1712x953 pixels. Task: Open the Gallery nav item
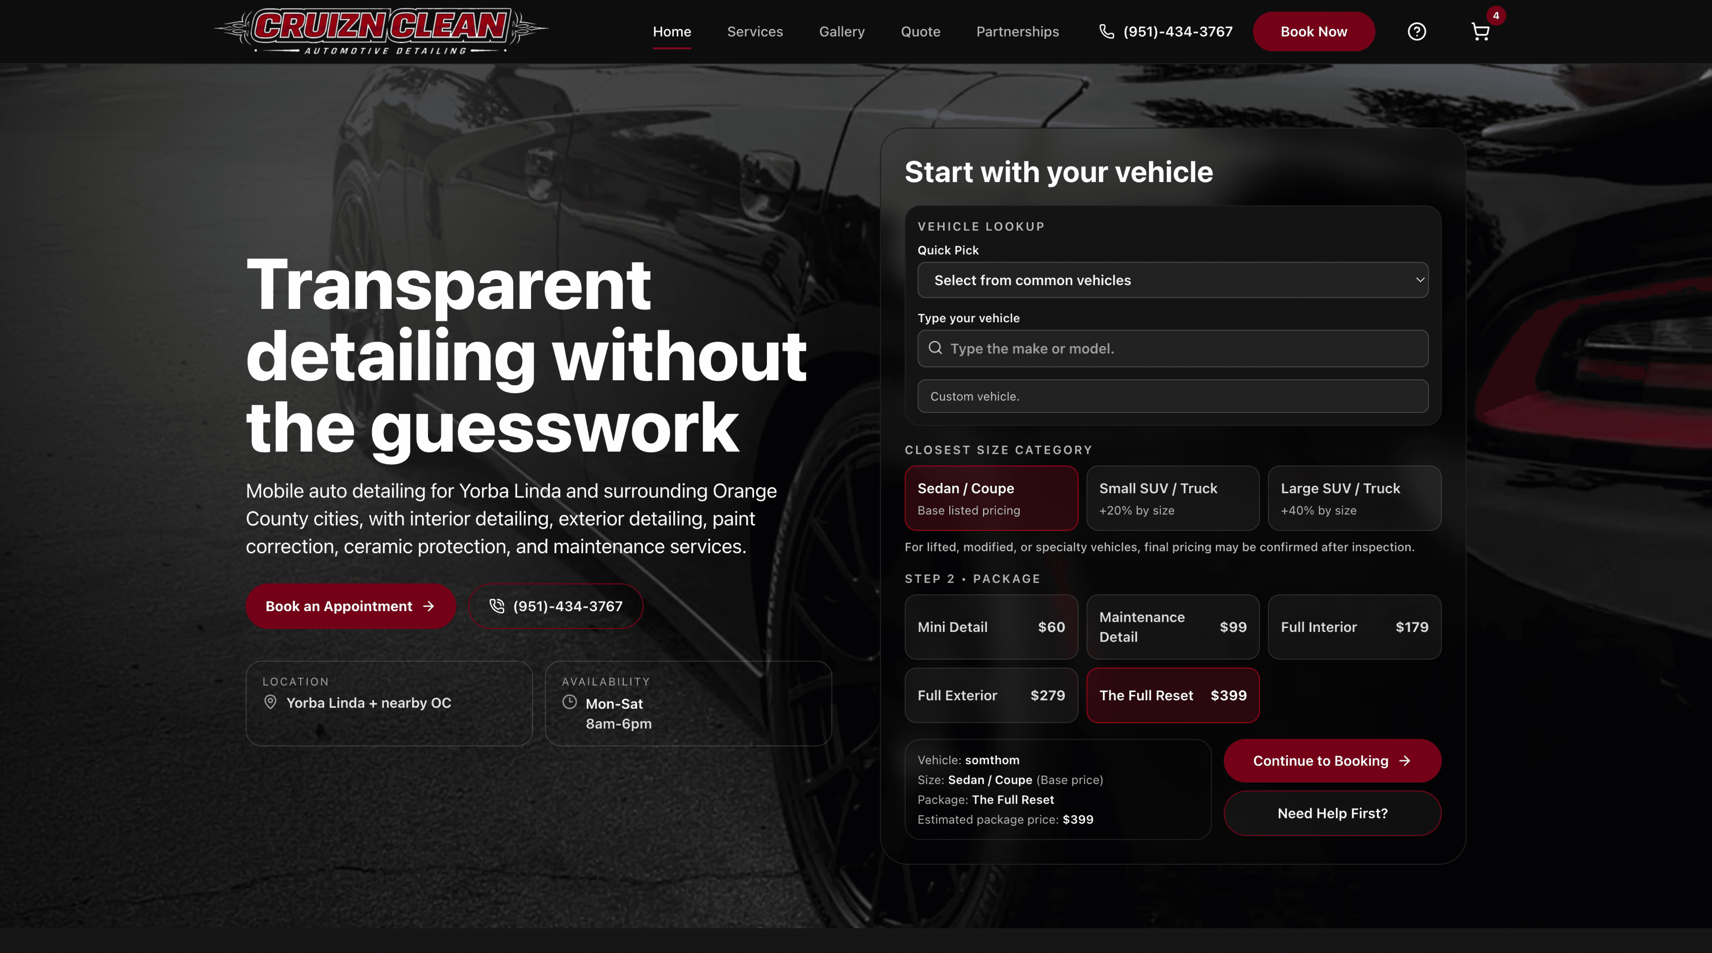tap(841, 31)
